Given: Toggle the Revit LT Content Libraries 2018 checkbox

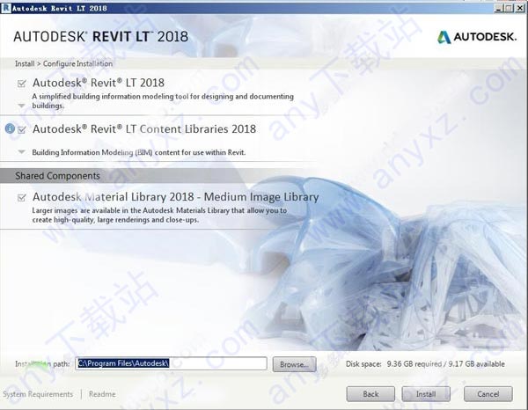Looking at the screenshot, I should point(21,129).
